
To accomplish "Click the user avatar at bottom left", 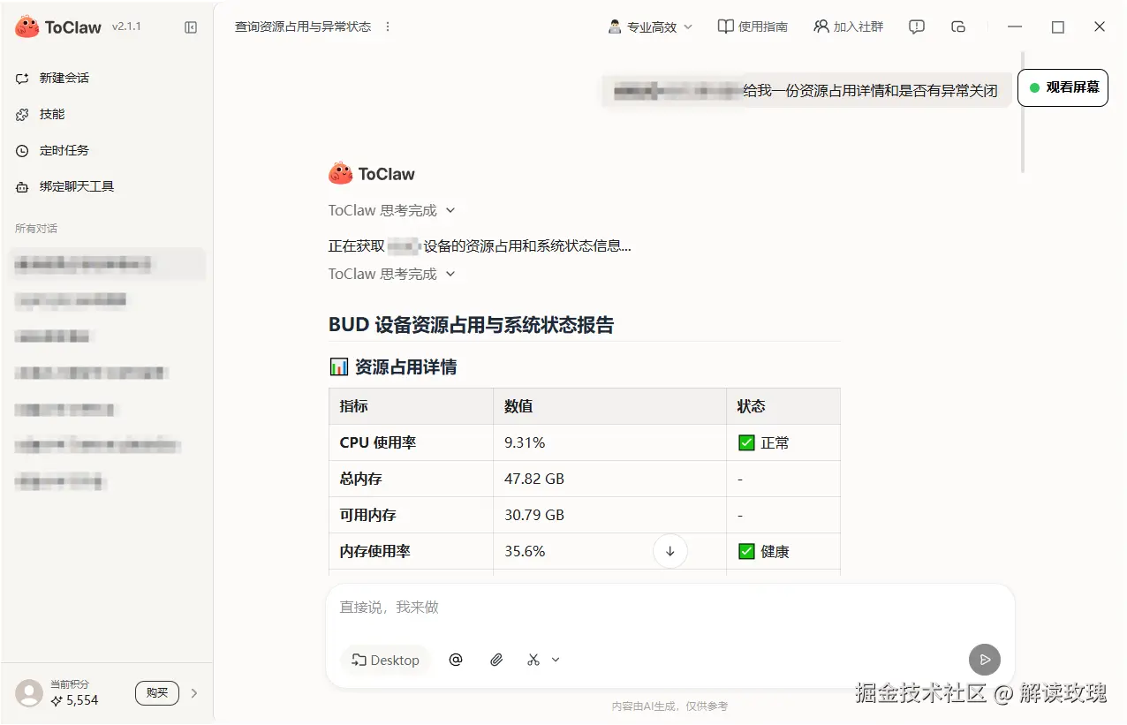I will [29, 693].
